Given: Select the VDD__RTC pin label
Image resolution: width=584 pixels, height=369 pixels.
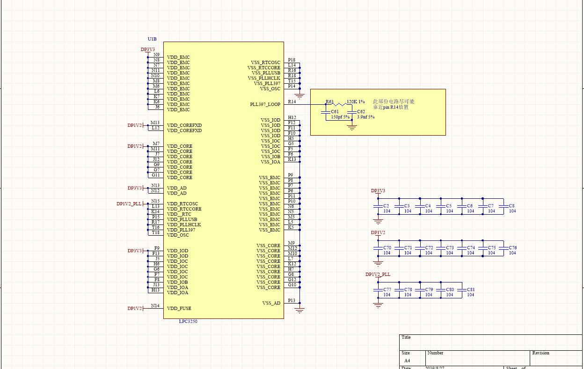Looking at the screenshot, I should tap(179, 214).
